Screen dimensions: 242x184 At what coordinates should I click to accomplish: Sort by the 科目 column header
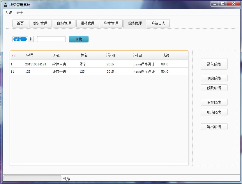[x=147, y=55]
